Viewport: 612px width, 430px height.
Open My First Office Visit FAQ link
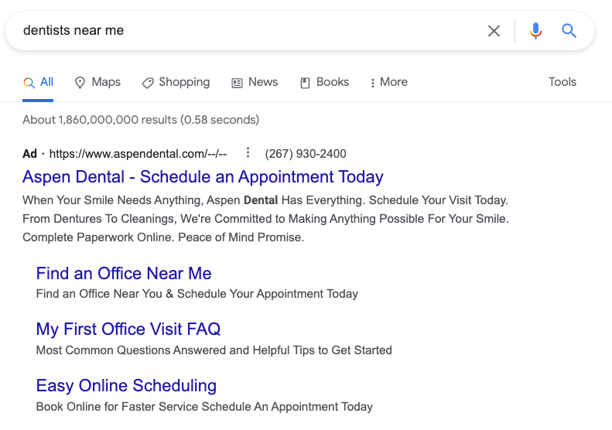(128, 329)
